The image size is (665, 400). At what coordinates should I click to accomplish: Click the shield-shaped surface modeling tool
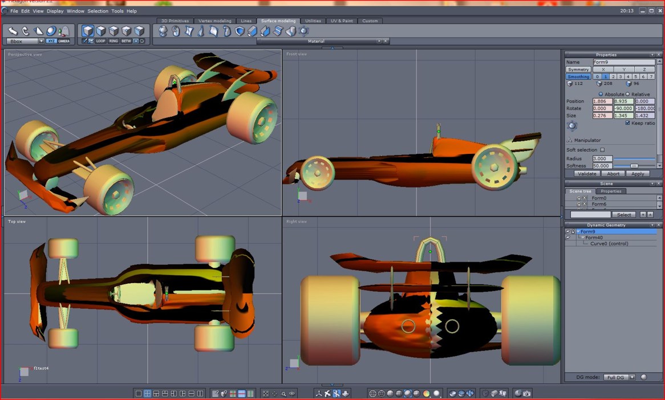[x=240, y=31]
